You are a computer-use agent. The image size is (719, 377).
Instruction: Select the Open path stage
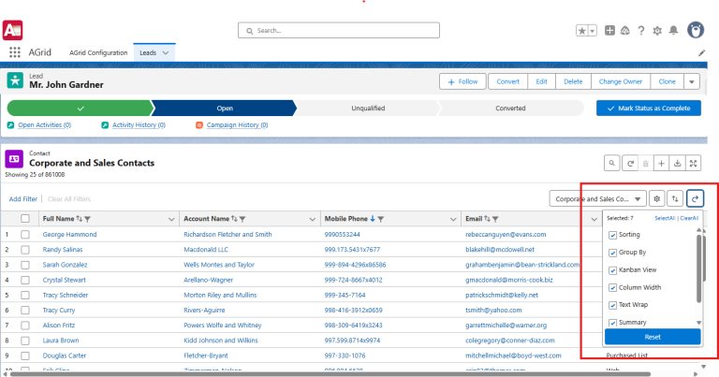[x=225, y=109]
